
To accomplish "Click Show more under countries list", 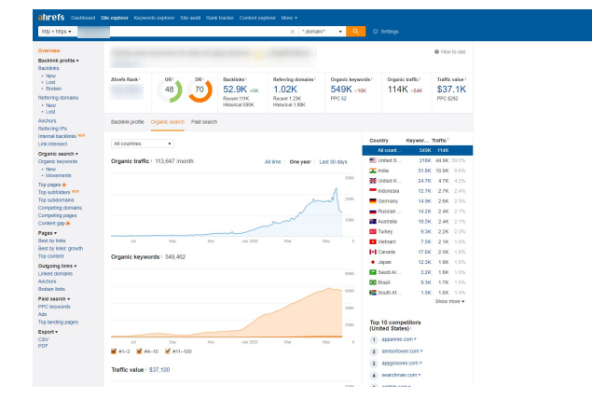I will (449, 301).
